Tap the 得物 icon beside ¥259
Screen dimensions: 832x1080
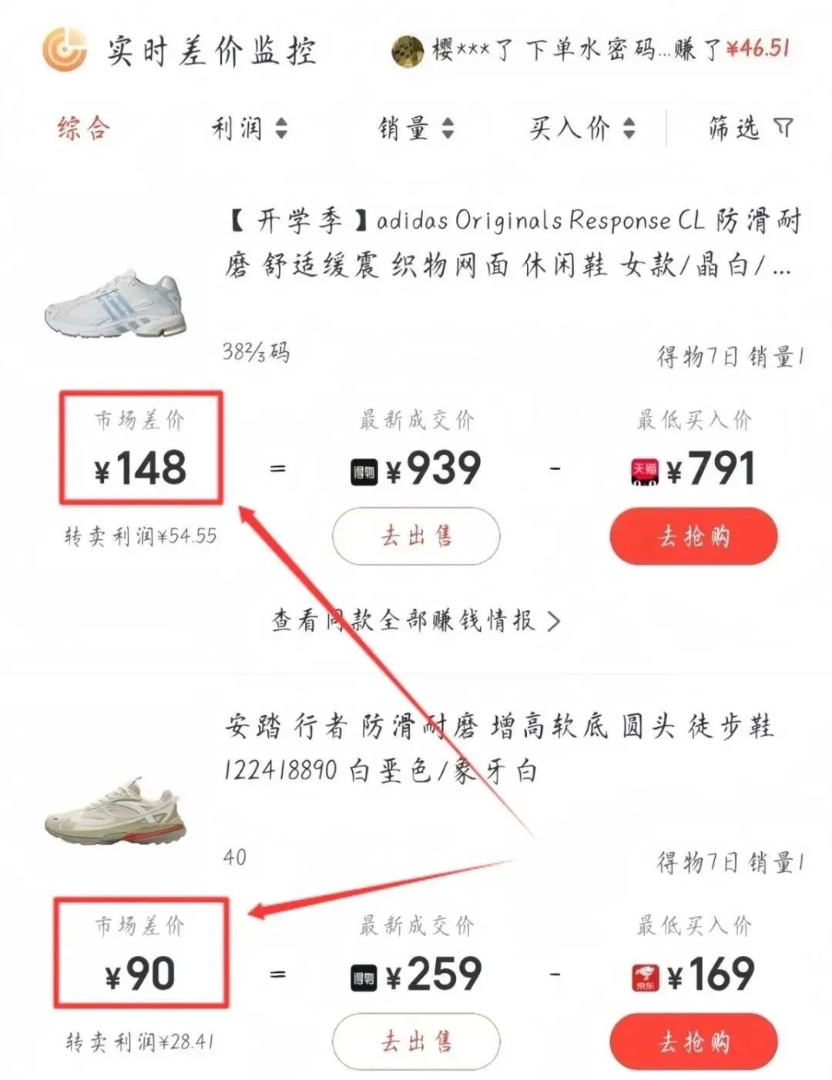364,978
